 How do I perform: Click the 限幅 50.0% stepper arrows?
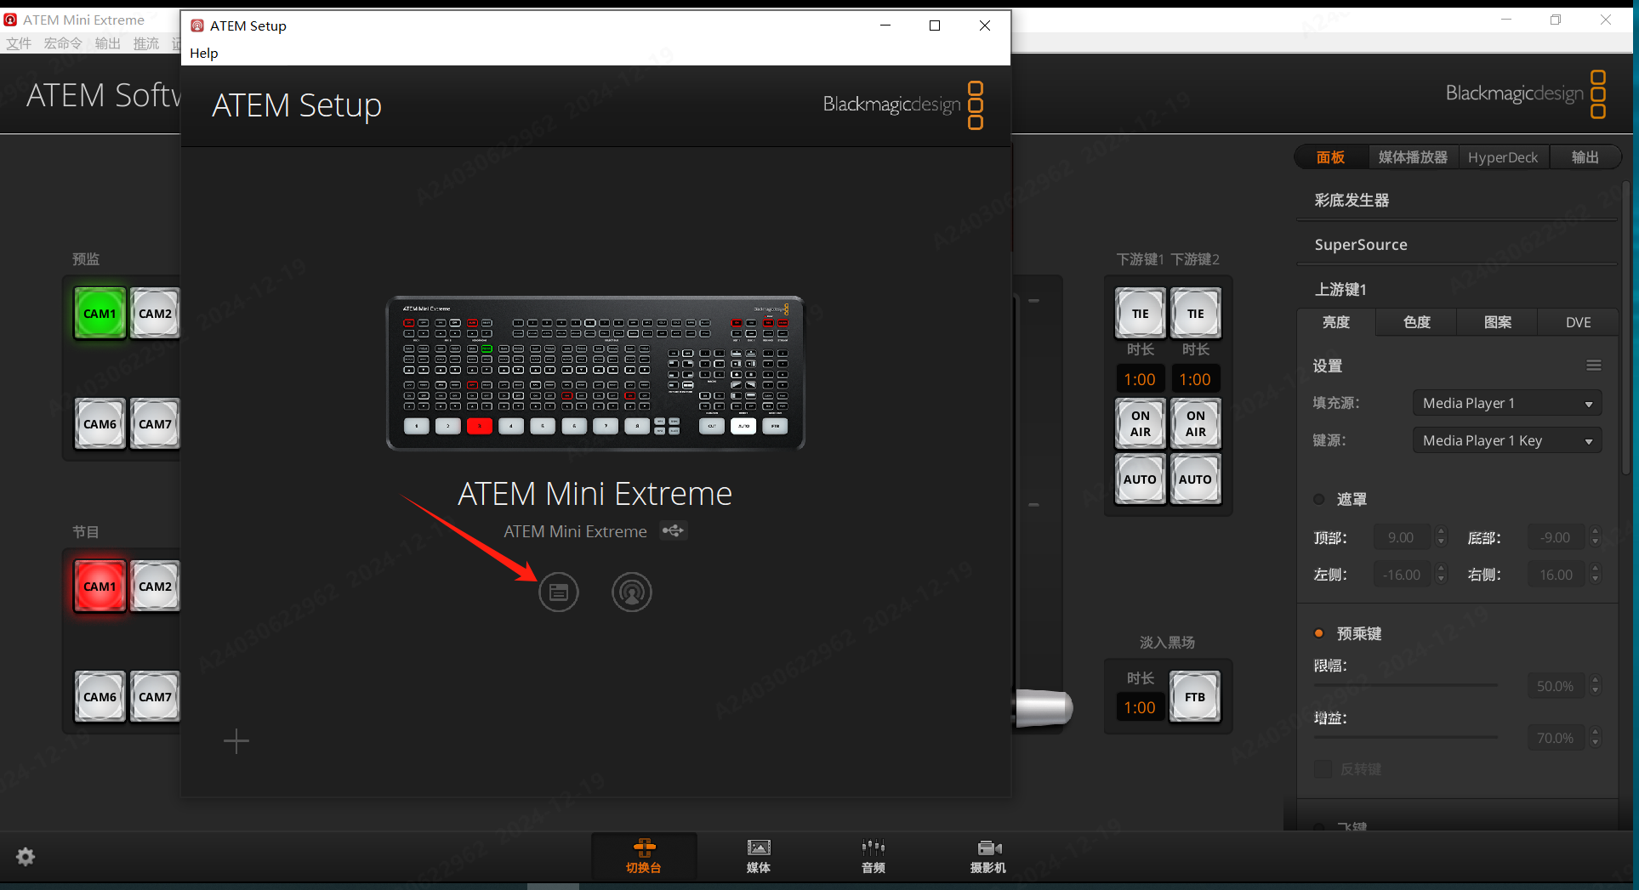[1595, 685]
